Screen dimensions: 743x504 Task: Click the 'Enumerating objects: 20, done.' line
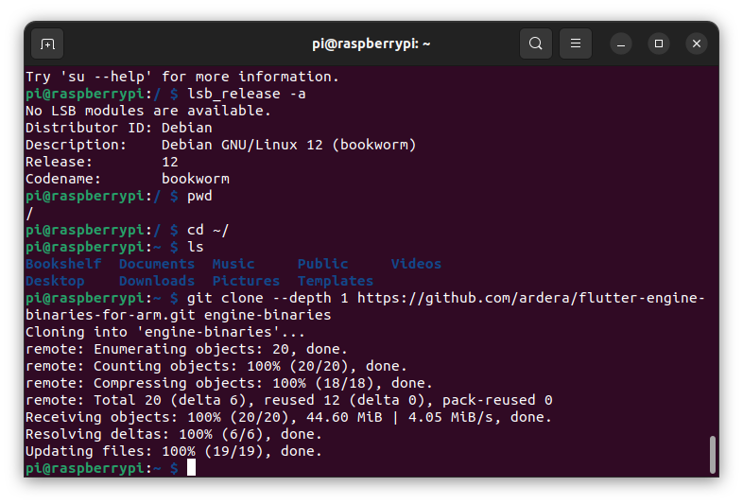pos(187,349)
